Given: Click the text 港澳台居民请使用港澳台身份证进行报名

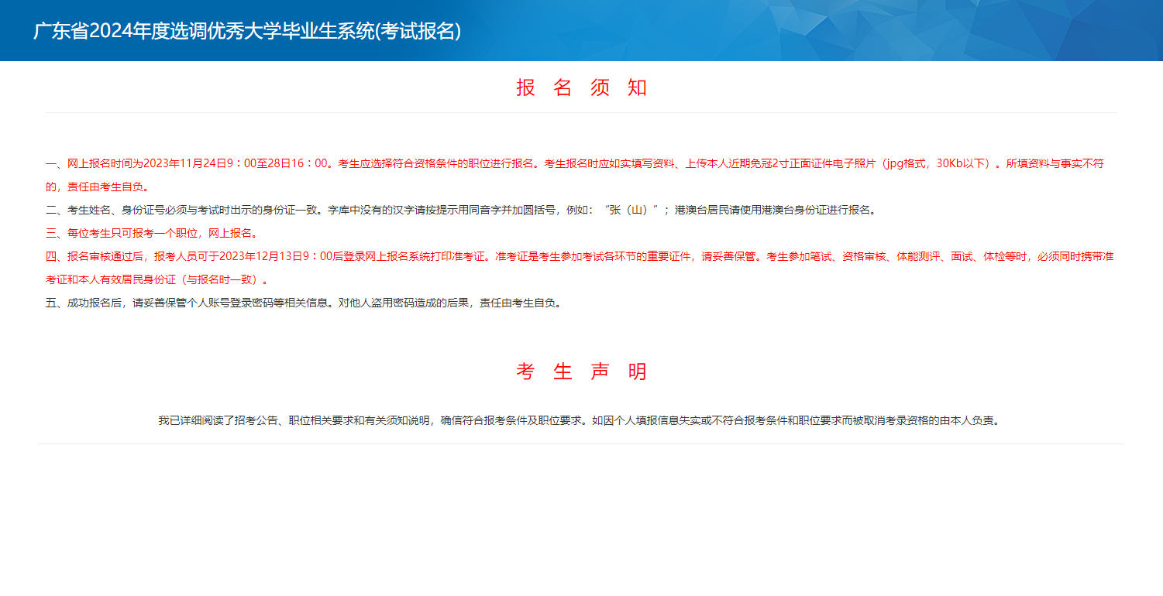Looking at the screenshot, I should click(775, 210).
